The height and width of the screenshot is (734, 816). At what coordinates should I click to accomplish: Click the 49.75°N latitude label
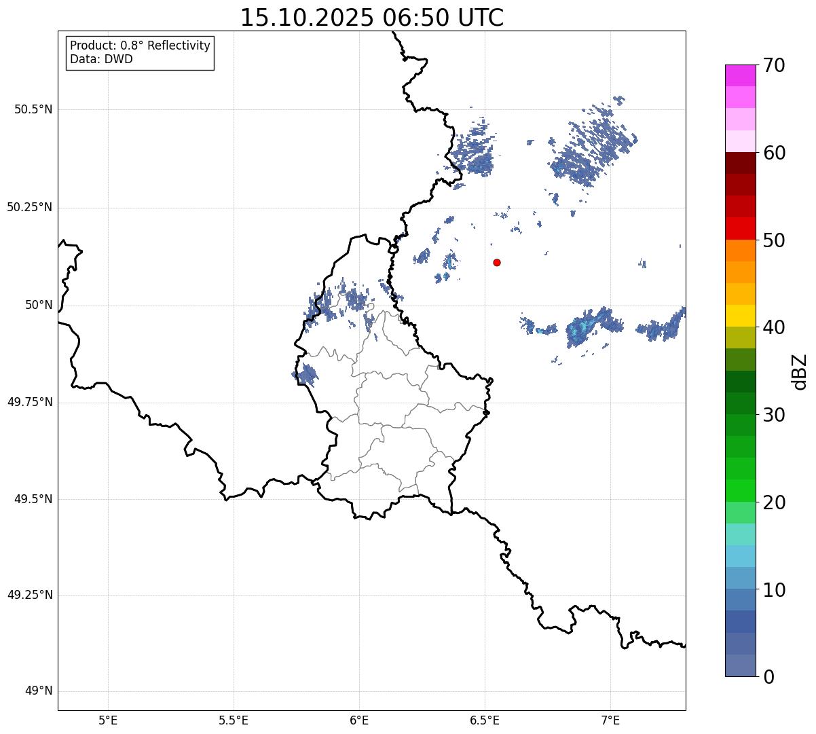[x=30, y=402]
